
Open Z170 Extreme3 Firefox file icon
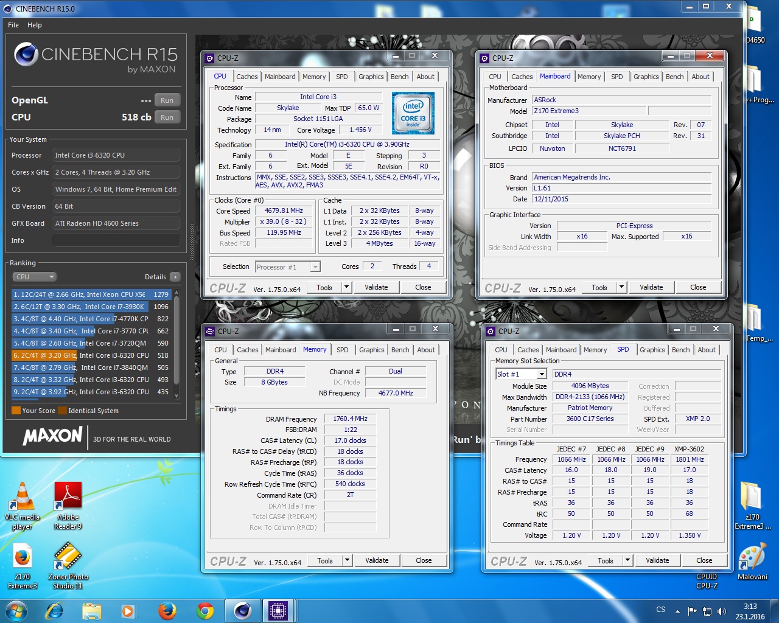[x=23, y=566]
